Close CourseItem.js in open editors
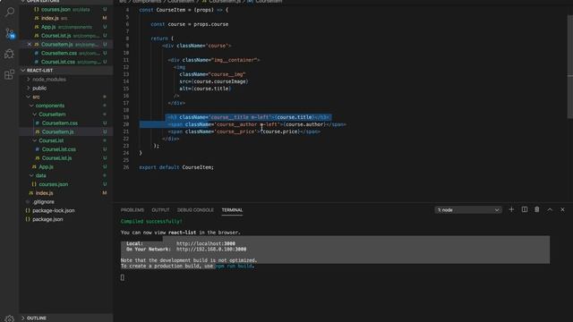The image size is (573, 322). click(30, 44)
